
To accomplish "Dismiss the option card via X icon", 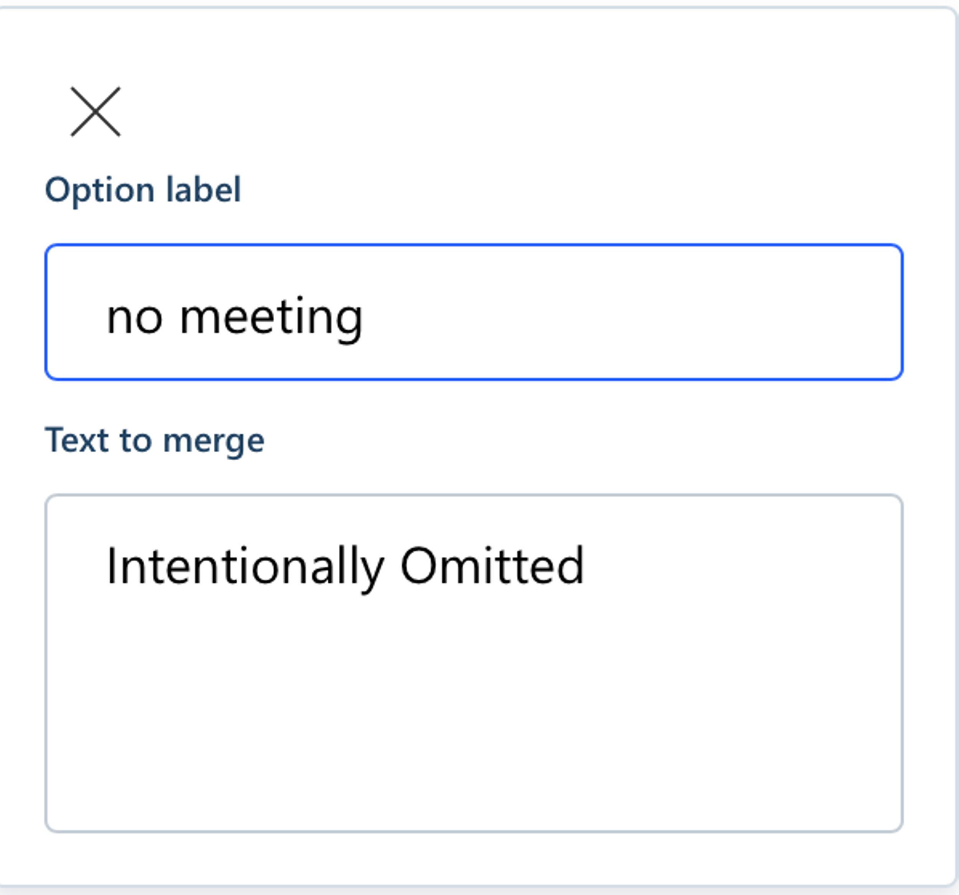I will tap(96, 112).
